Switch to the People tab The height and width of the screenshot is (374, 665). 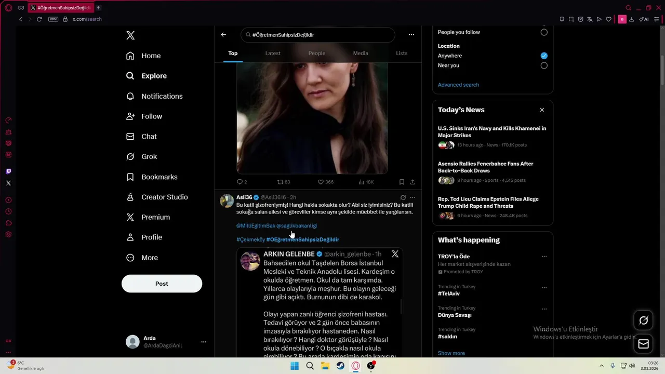317,53
